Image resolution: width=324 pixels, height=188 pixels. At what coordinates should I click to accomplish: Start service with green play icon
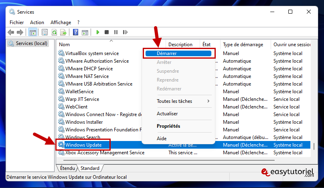pos(98,32)
